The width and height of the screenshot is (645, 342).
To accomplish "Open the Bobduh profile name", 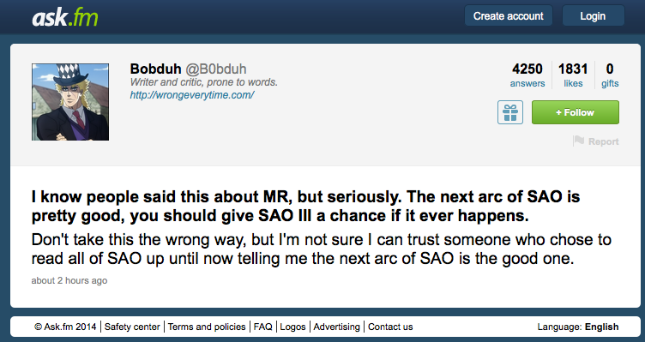I will 155,69.
